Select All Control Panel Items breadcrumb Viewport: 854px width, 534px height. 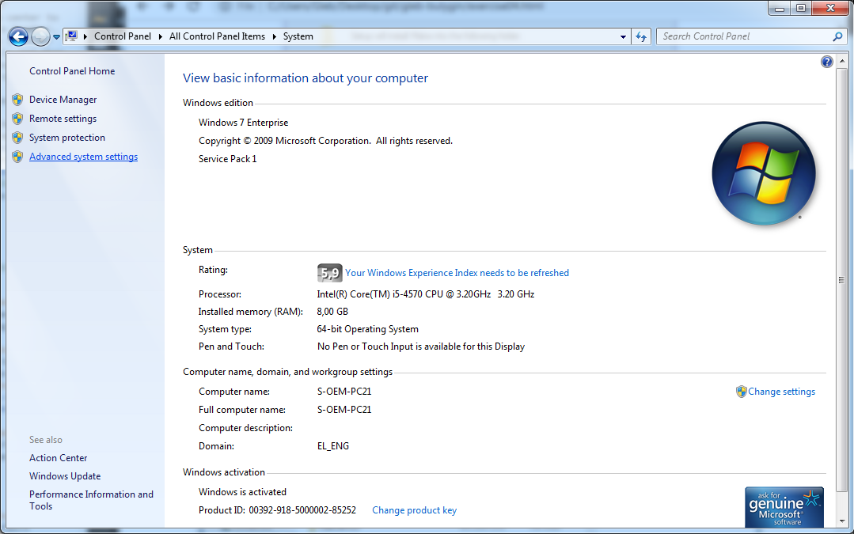[x=217, y=36]
